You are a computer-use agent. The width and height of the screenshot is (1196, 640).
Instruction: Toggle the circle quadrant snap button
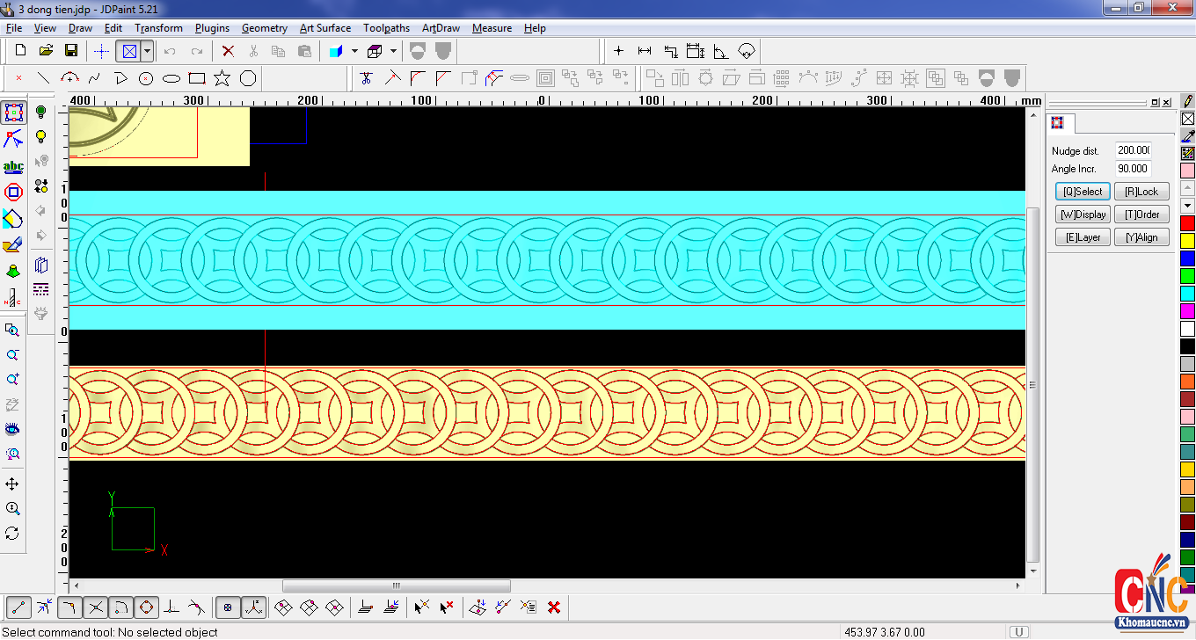147,607
